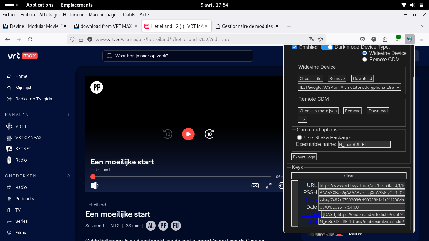Screen dimensions: 429x241
Task: Open the Outils menu
Action: (129, 15)
